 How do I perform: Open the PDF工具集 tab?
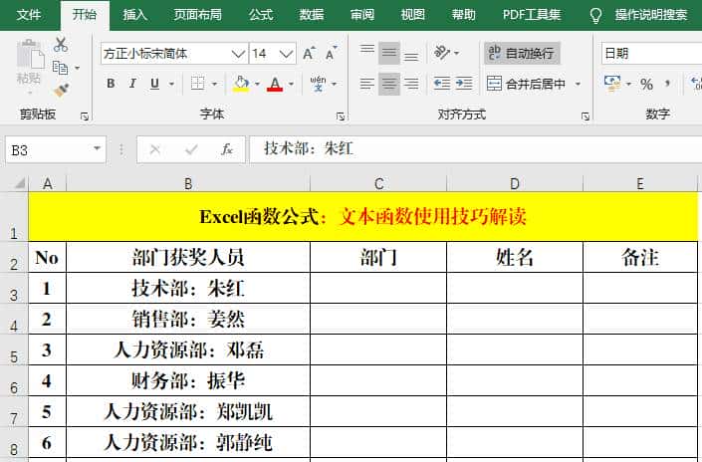click(x=532, y=15)
